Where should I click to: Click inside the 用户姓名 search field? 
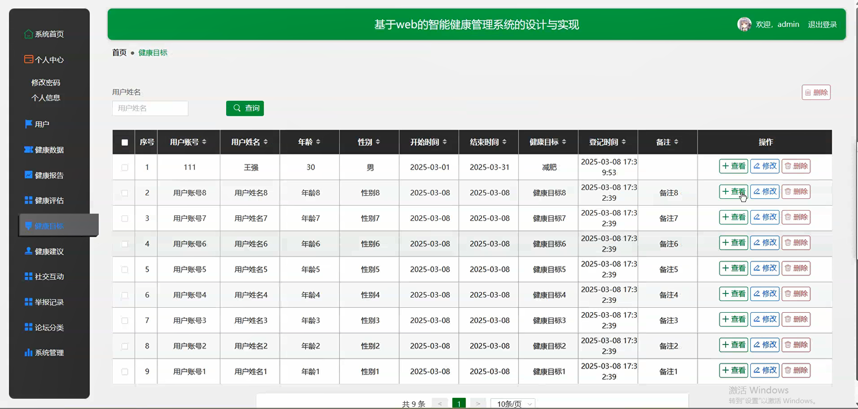(150, 108)
